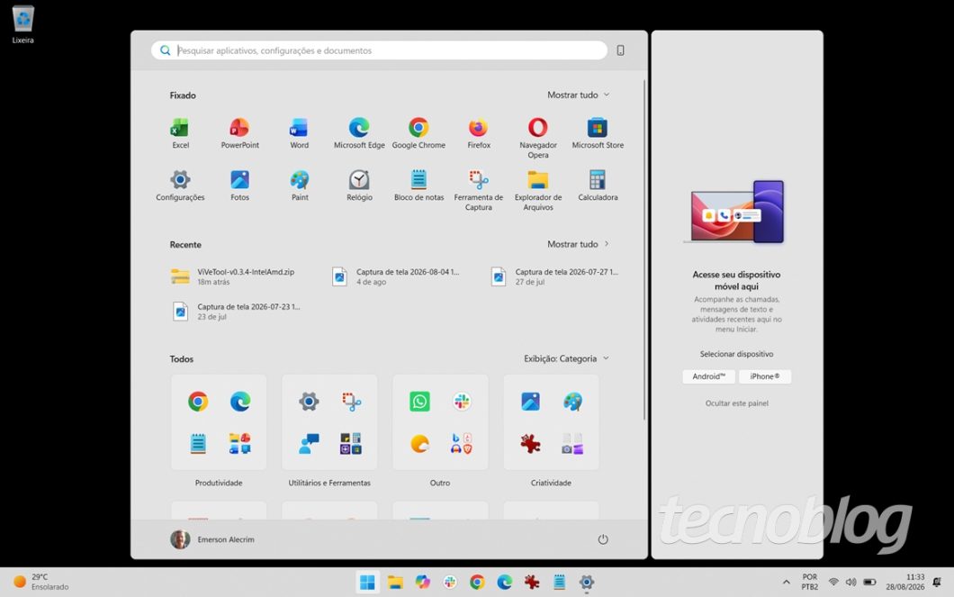Click the phone panel toggle icon beside search
Screen dimensions: 954x597
click(621, 50)
